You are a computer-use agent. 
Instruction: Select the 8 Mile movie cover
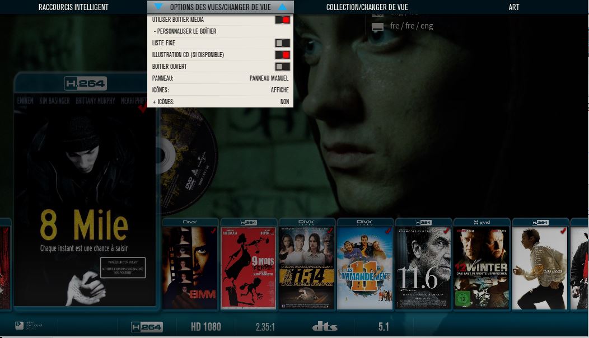coord(85,199)
